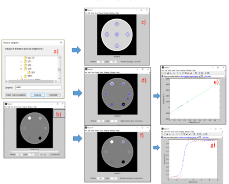Select the SE1 subfolder under ST9
The image size is (229, 184).
coord(31,72)
